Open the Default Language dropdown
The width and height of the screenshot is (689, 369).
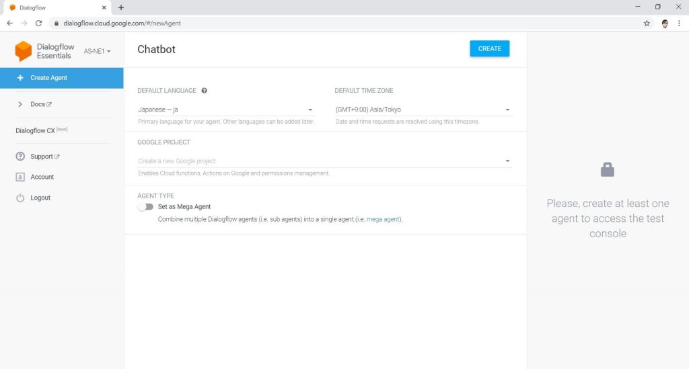pyautogui.click(x=226, y=110)
